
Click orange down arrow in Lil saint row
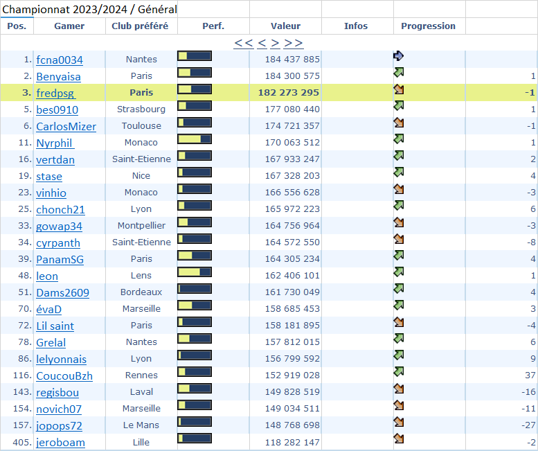(x=398, y=322)
